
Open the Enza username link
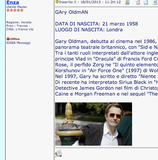pos(13,2)
